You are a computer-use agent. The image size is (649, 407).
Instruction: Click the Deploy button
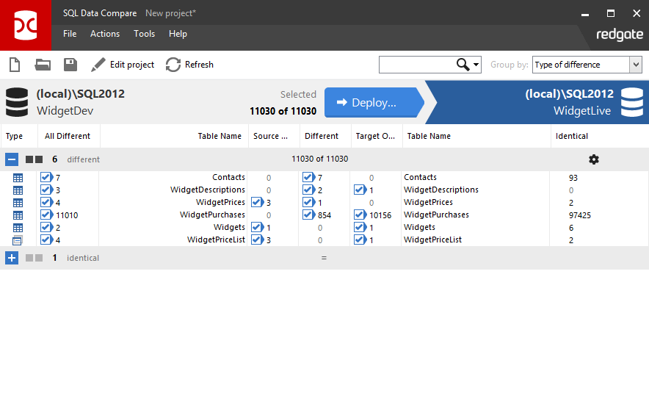(x=373, y=103)
